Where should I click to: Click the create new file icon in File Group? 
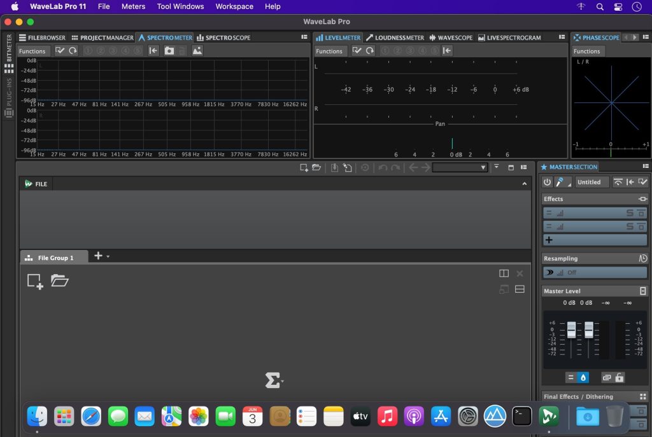[x=35, y=281]
